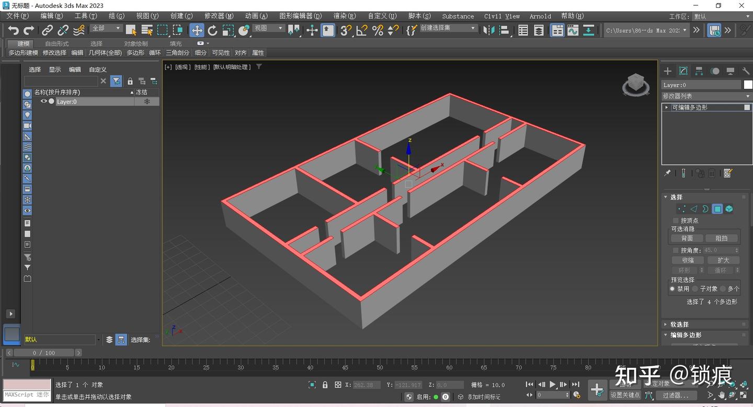Viewport: 753px width, 407px height.
Task: Open the 渲染 menu
Action: point(344,16)
